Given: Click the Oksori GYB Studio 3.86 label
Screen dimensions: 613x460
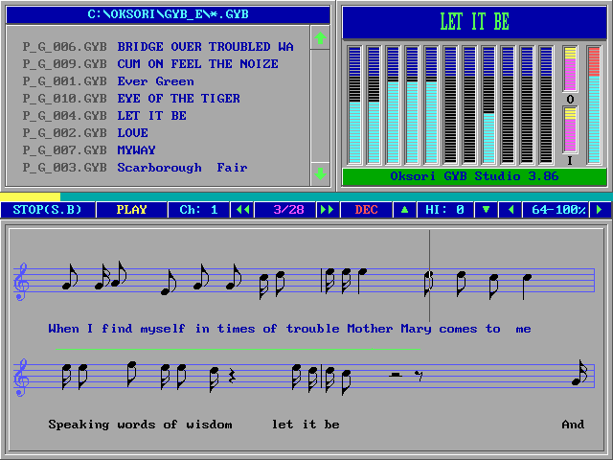Looking at the screenshot, I should [x=475, y=176].
